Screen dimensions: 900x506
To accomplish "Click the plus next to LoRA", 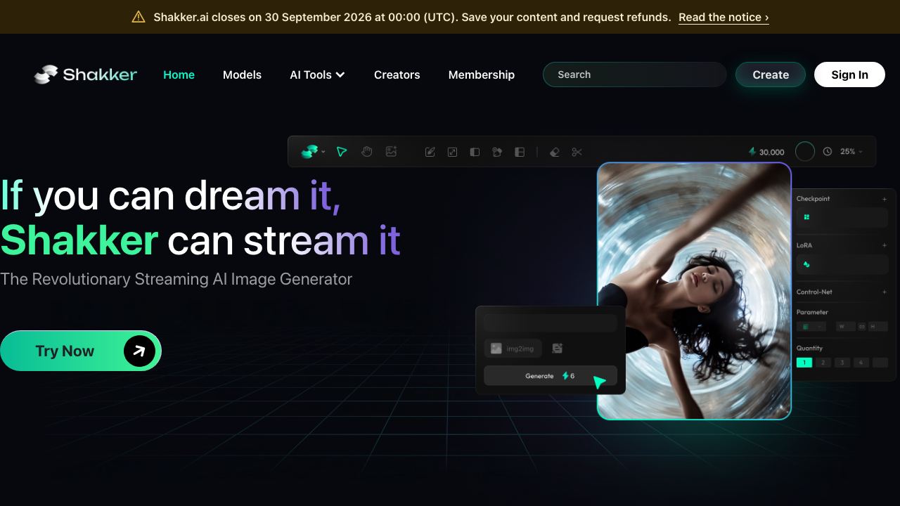I will 885,245.
